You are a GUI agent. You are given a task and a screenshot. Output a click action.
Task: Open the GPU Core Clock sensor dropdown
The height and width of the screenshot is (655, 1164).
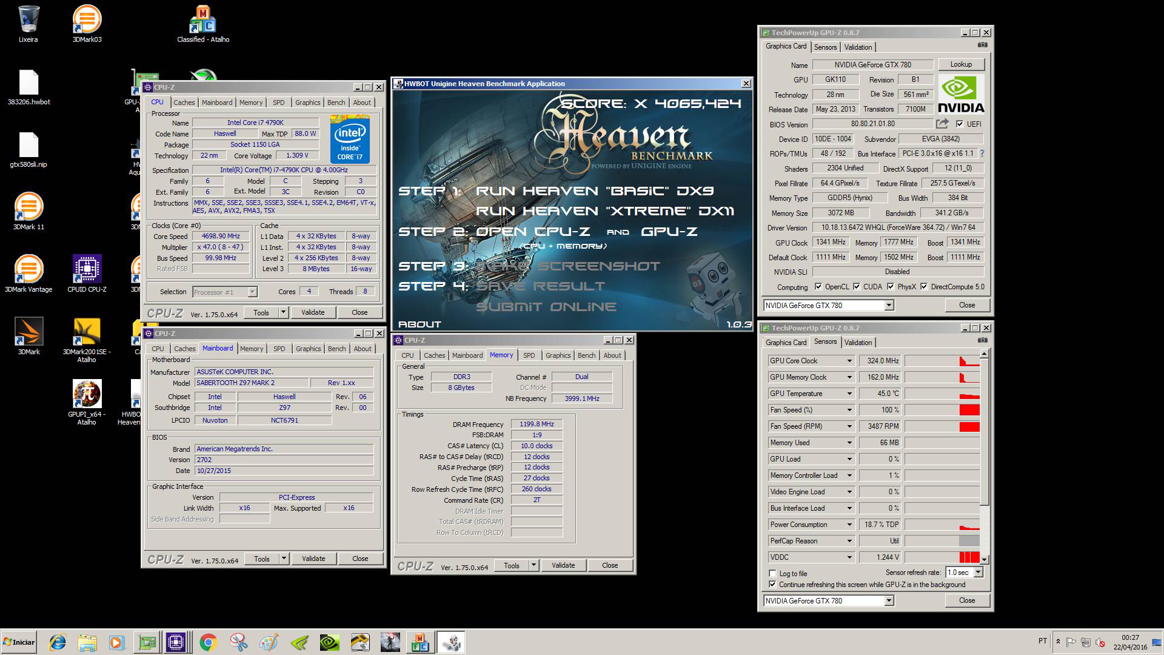point(849,361)
